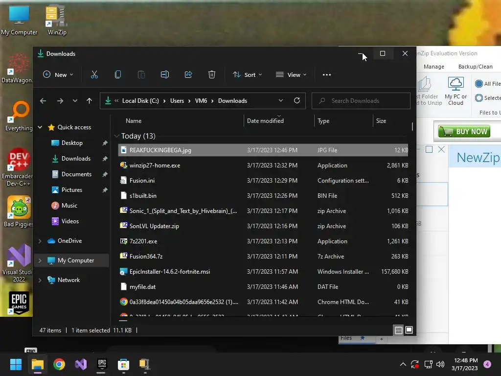Select Desktop in Quick access

pyautogui.click(x=72, y=143)
